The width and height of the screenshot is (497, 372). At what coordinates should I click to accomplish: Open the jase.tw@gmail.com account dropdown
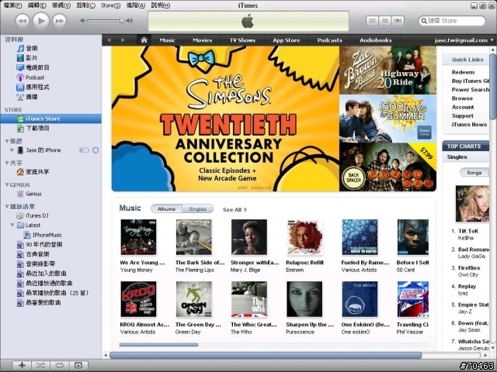pos(464,40)
